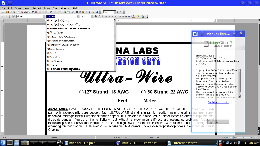This screenshot has width=260, height=146.
Task: Open the Background Color dropdown arrow
Action: [x=145, y=16]
